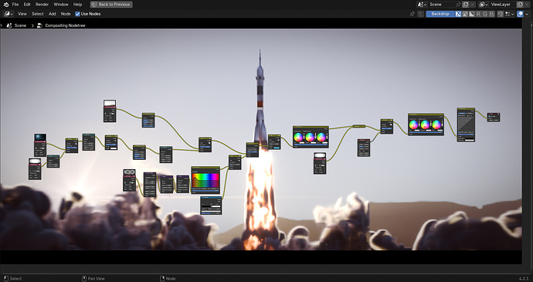Open the Add node menu

coord(52,14)
